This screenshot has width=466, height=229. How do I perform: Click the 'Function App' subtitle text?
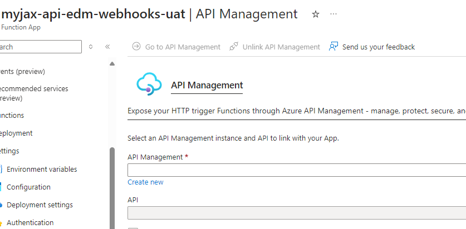[x=21, y=27]
